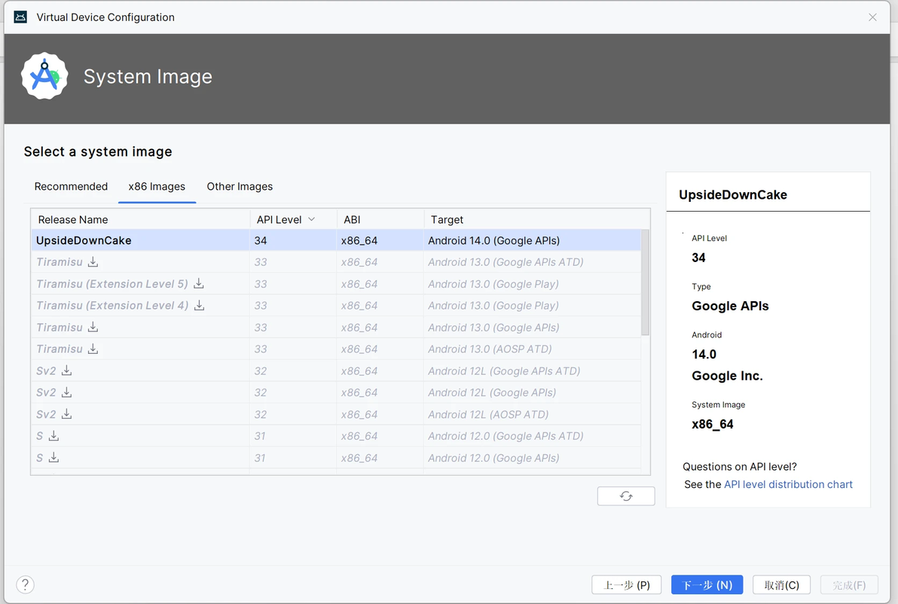The height and width of the screenshot is (604, 898).
Task: Click the 下一步 (N) next button
Action: pyautogui.click(x=707, y=585)
